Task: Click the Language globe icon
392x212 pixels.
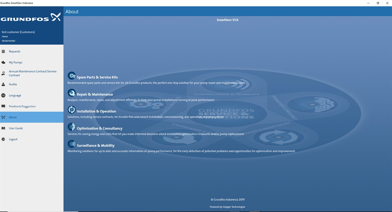Action: [x=3, y=95]
